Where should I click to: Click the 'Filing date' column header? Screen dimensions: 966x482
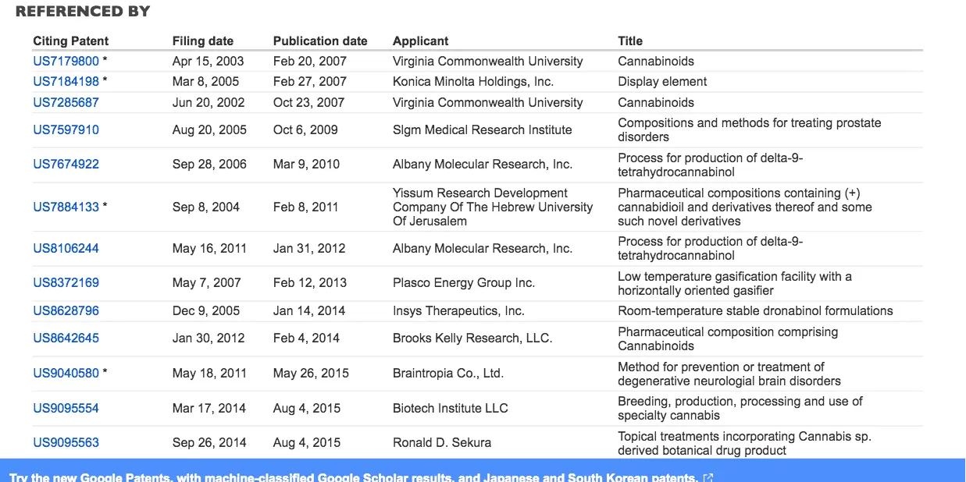pos(202,41)
